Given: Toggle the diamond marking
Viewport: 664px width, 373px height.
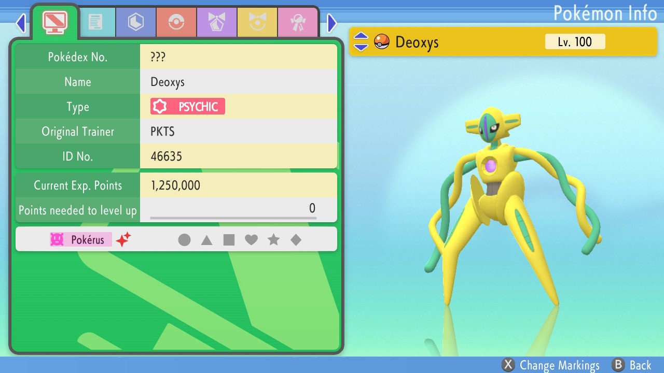Looking at the screenshot, I should click(296, 240).
